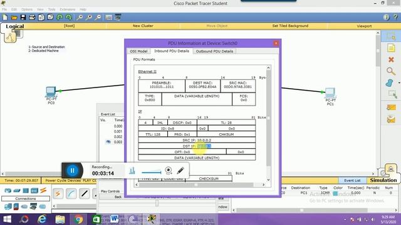Choose the Inspect magnifier tool
Viewport: 401px width, 225px height.
click(x=391, y=71)
